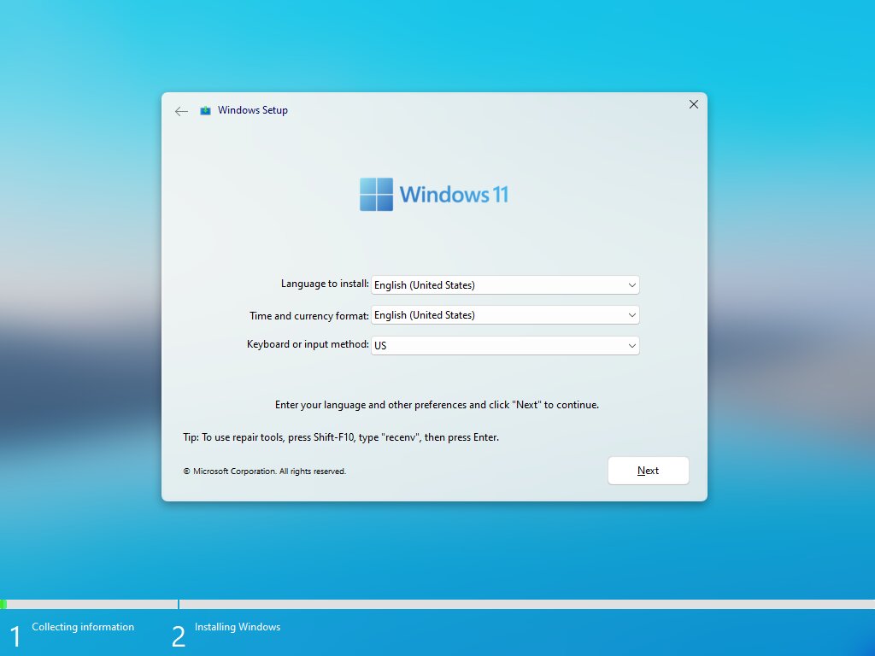The image size is (875, 656).
Task: Open Keyboard or input method dropdown arrow
Action: tap(631, 346)
